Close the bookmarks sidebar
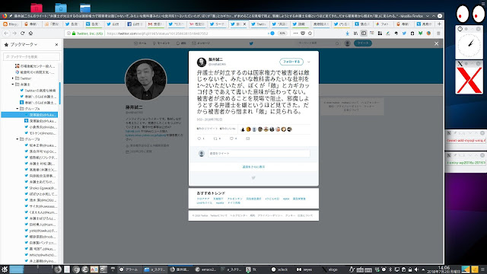Viewport: 487px width, 274px height. click(56, 45)
